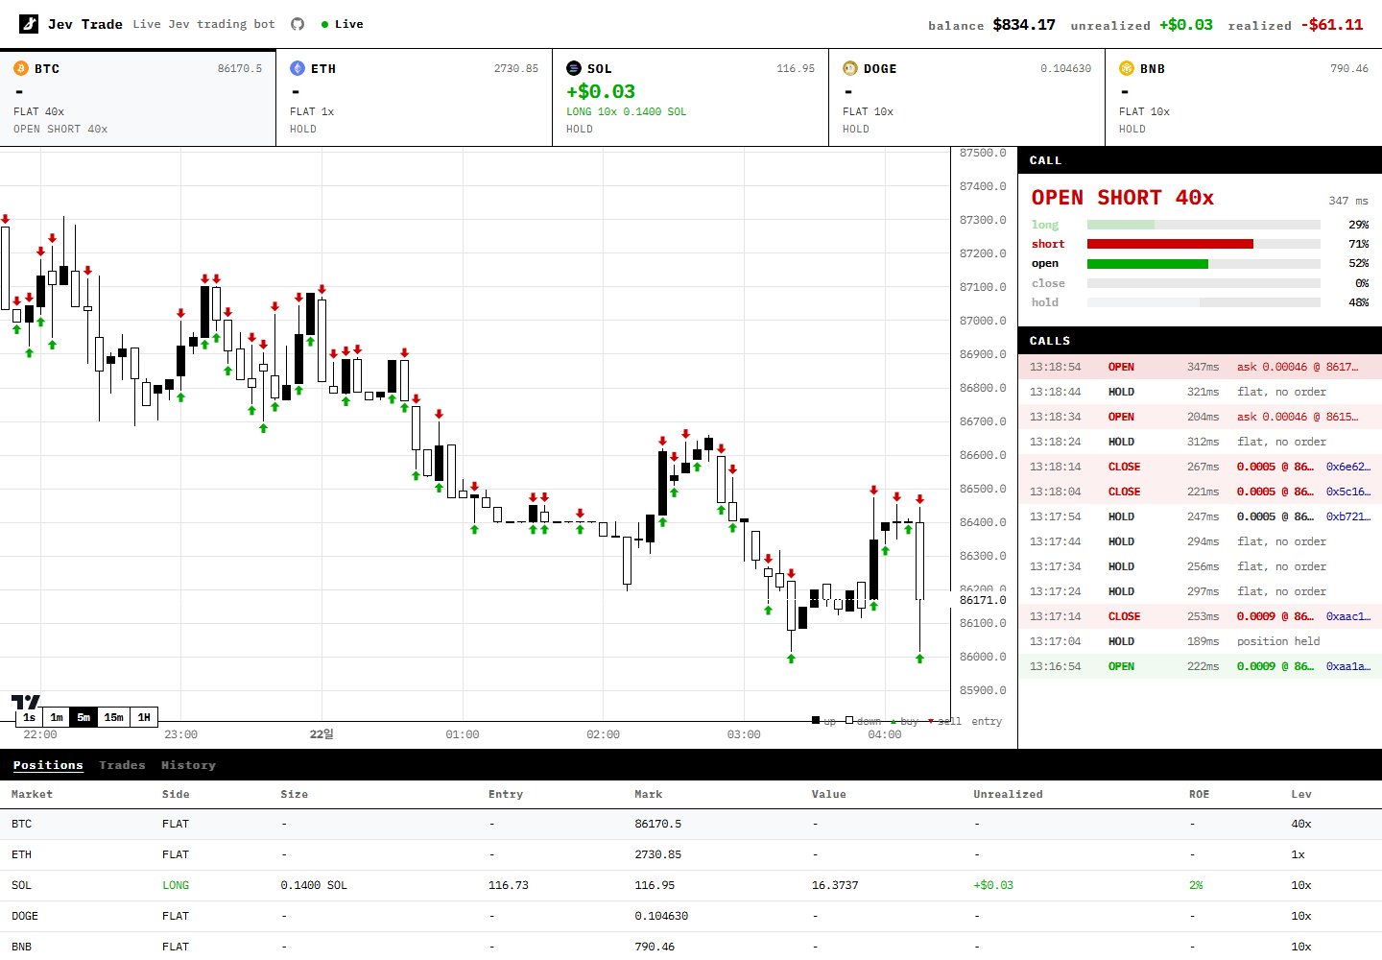The image size is (1382, 960).
Task: Click the Ethereum coin icon
Action: point(298,68)
